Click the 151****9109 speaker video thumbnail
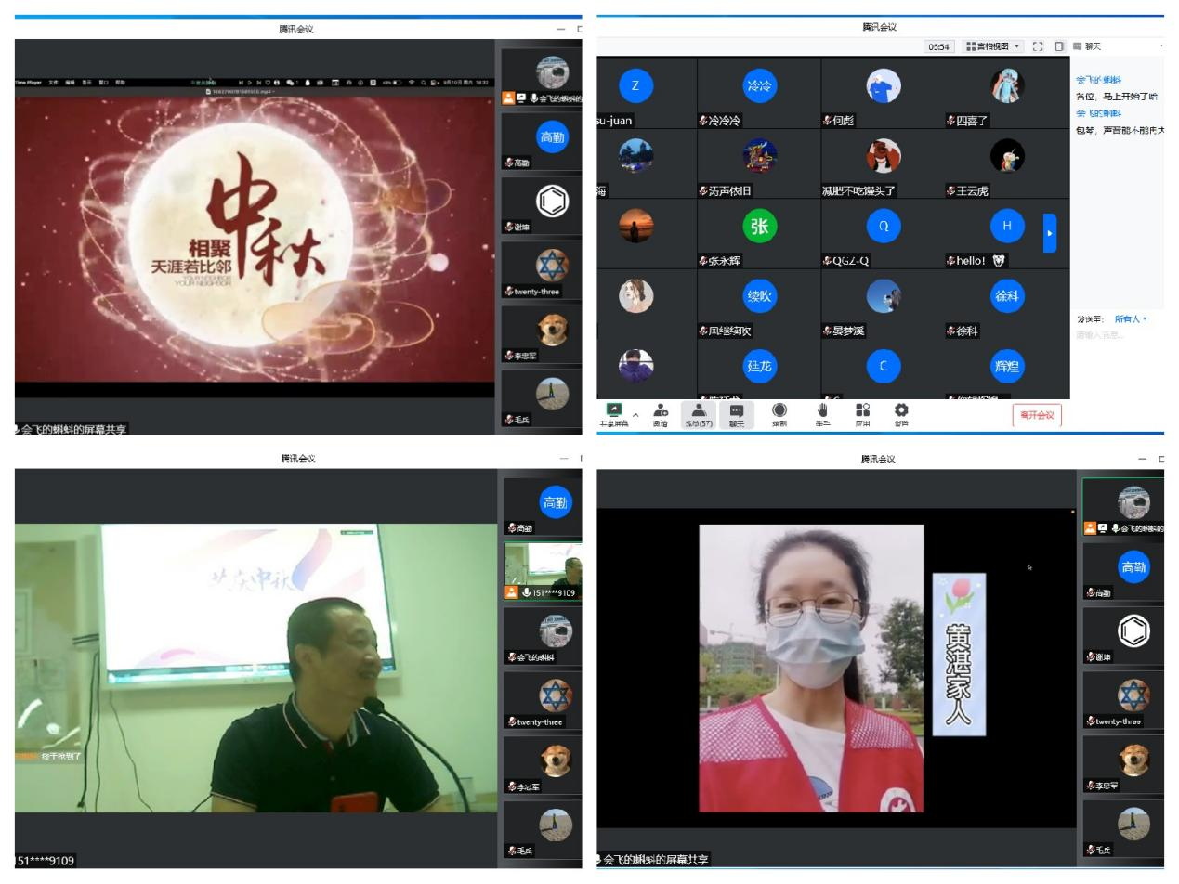Viewport: 1179px width, 884px height. tap(543, 569)
